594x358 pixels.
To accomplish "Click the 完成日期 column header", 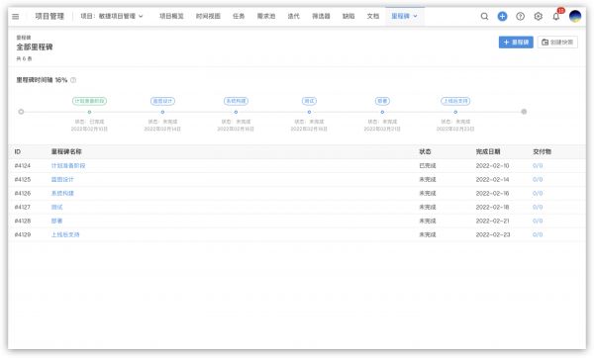I will tap(488, 151).
